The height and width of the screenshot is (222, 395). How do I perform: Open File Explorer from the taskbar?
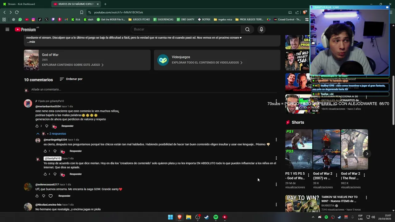click(189, 217)
